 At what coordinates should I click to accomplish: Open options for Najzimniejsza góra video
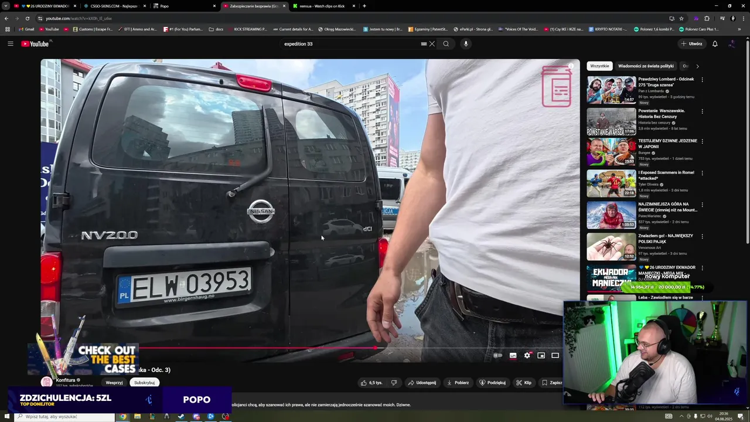point(702,205)
